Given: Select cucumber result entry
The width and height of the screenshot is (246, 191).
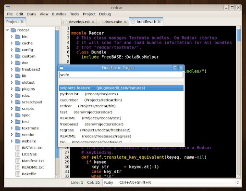Looking at the screenshot, I should tap(121, 100).
